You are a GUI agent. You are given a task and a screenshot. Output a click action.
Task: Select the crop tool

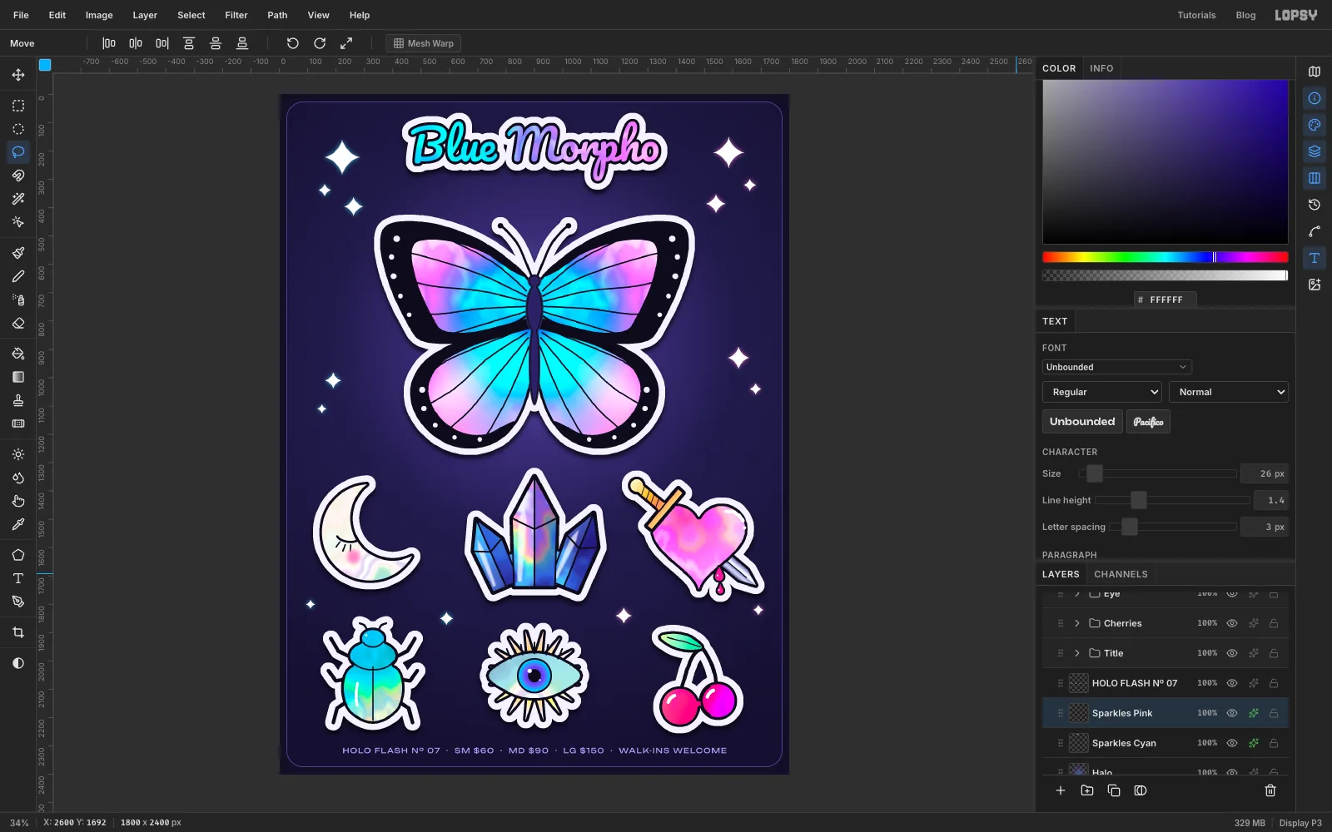click(18, 632)
